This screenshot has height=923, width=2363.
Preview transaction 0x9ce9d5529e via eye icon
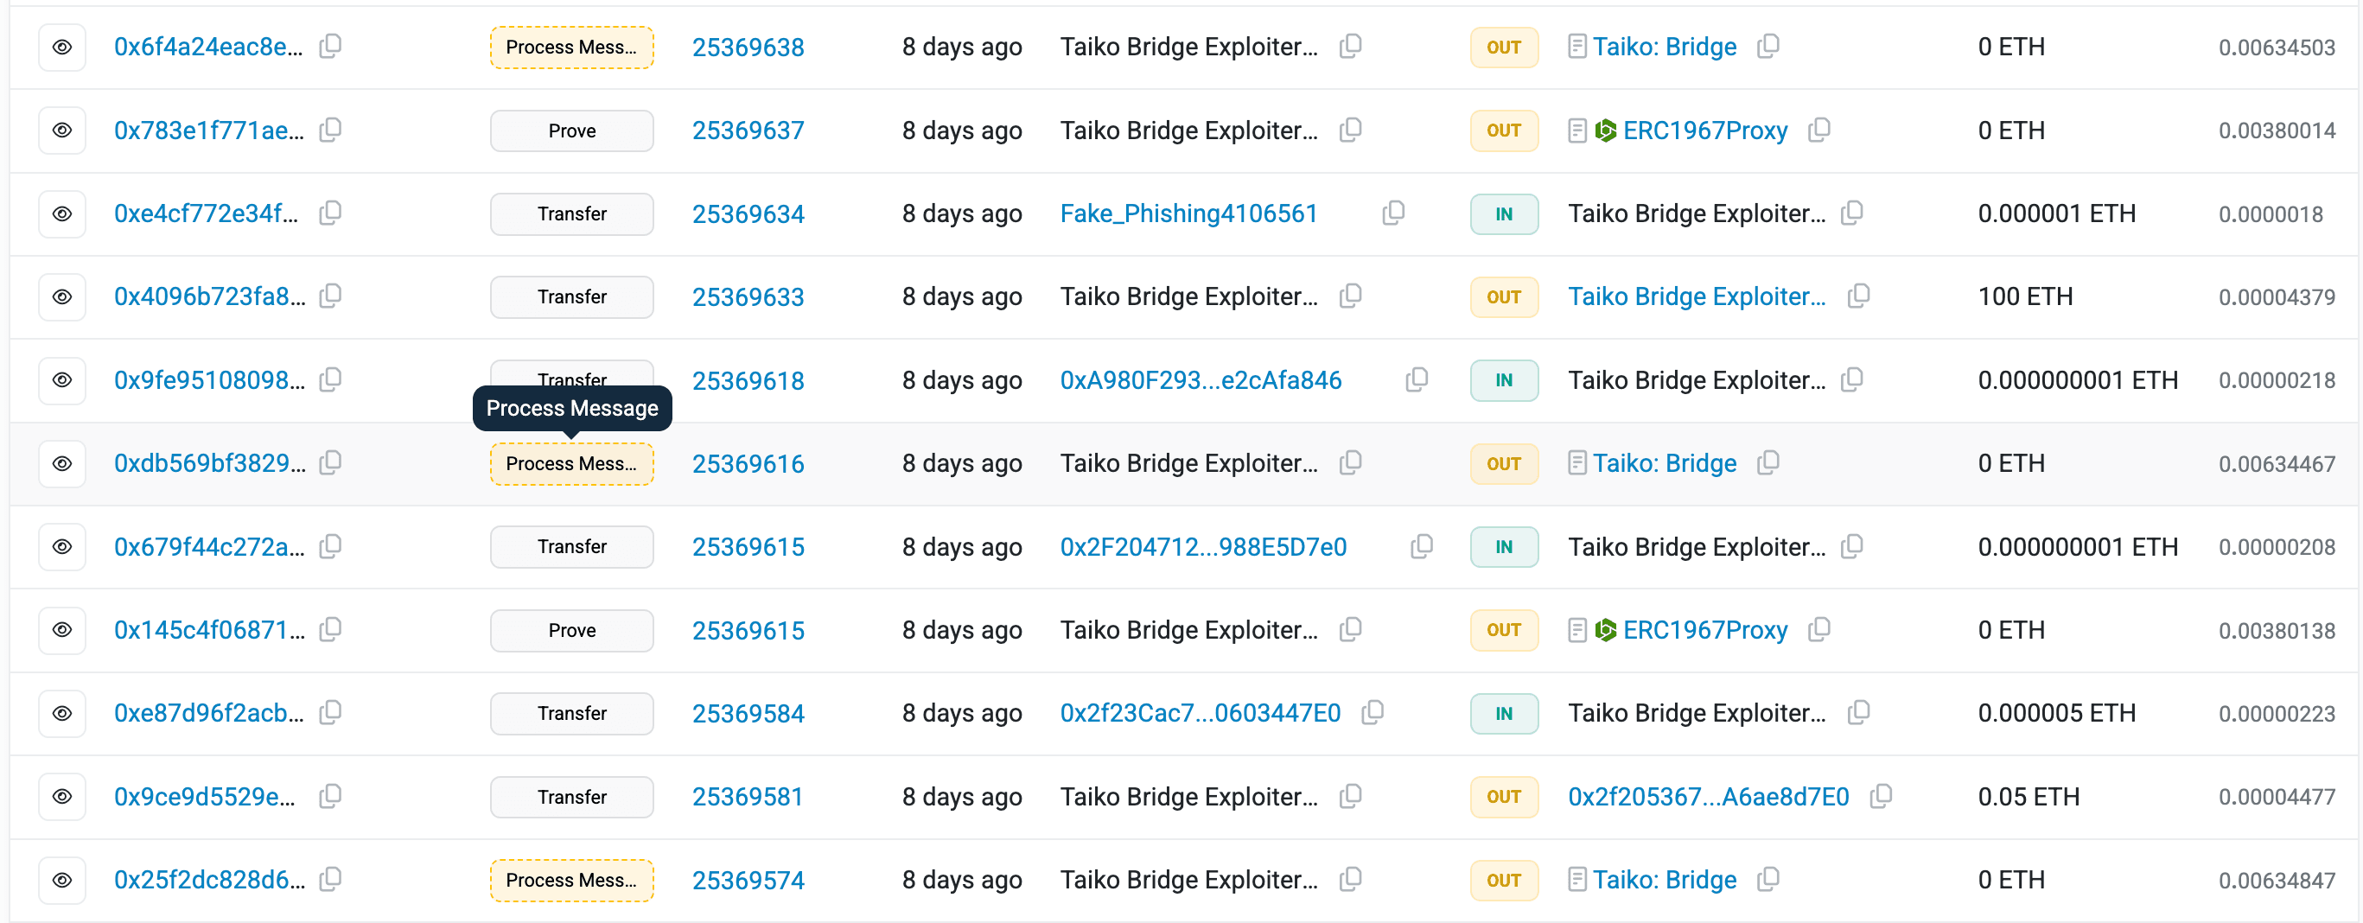(x=61, y=796)
